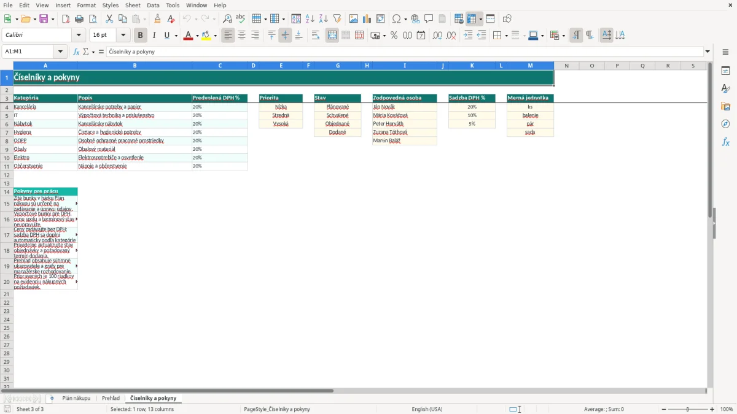Click the Zoom Out minus button

pyautogui.click(x=663, y=409)
